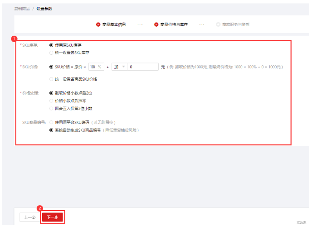This screenshot has height=225, width=312.
Task: Click the price add amount field
Action: coord(143,67)
